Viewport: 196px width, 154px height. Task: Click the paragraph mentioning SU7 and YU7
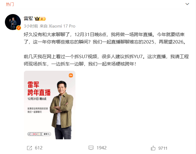coord(106,60)
